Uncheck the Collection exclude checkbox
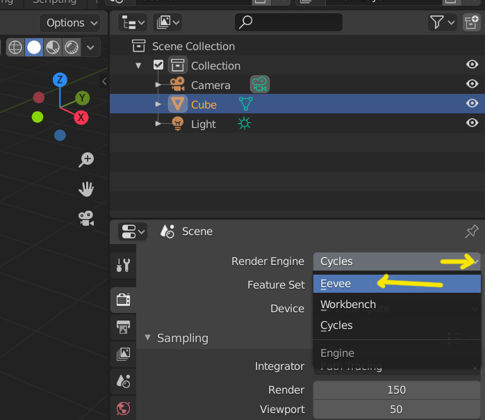The width and height of the screenshot is (485, 420). tap(158, 65)
